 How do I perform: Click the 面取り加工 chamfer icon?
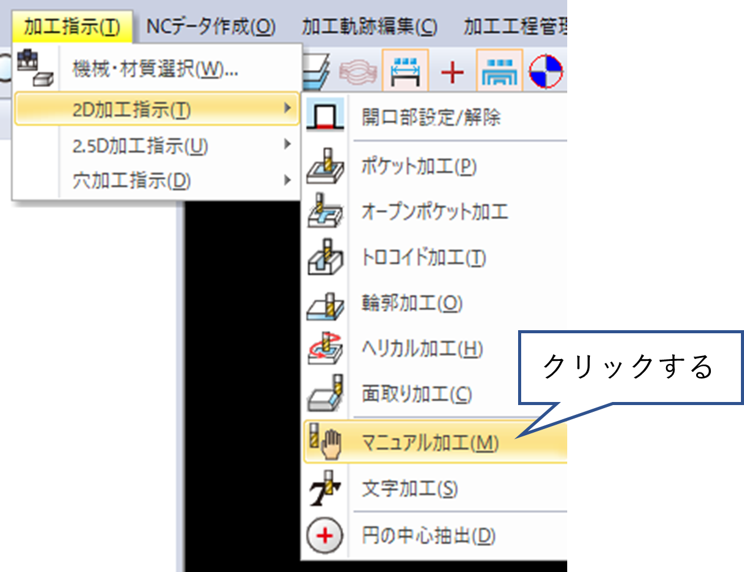[325, 395]
